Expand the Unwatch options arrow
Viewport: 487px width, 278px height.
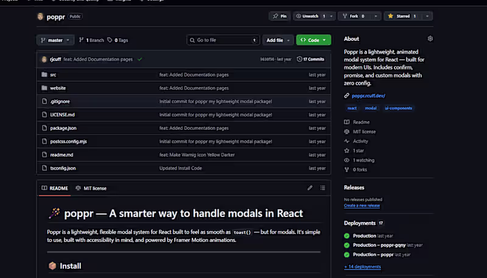[x=331, y=16]
